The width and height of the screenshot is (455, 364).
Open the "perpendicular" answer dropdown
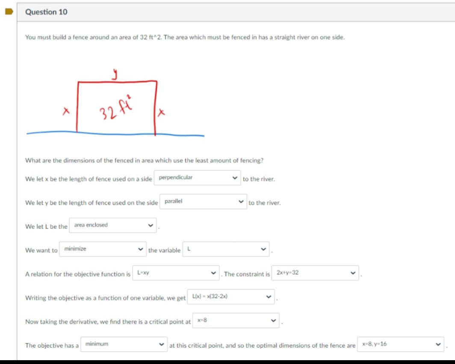[x=197, y=178]
